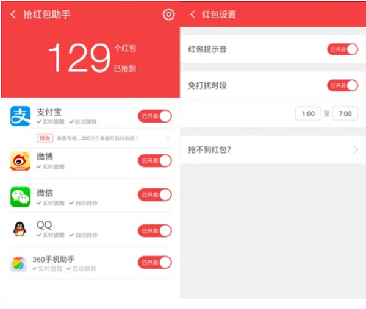Select the 7:00 end time field
Screen dimensions: 366x309
click(x=345, y=113)
